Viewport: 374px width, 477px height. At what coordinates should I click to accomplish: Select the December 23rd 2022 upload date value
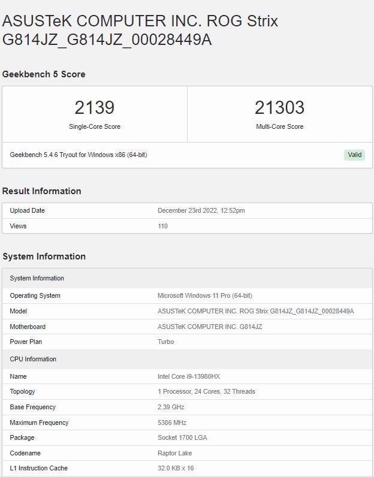(201, 210)
